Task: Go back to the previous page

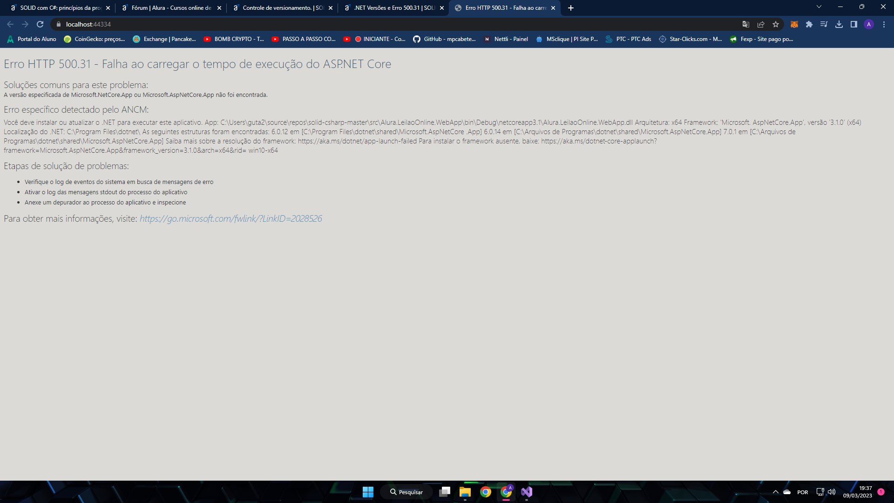Action: coord(10,24)
